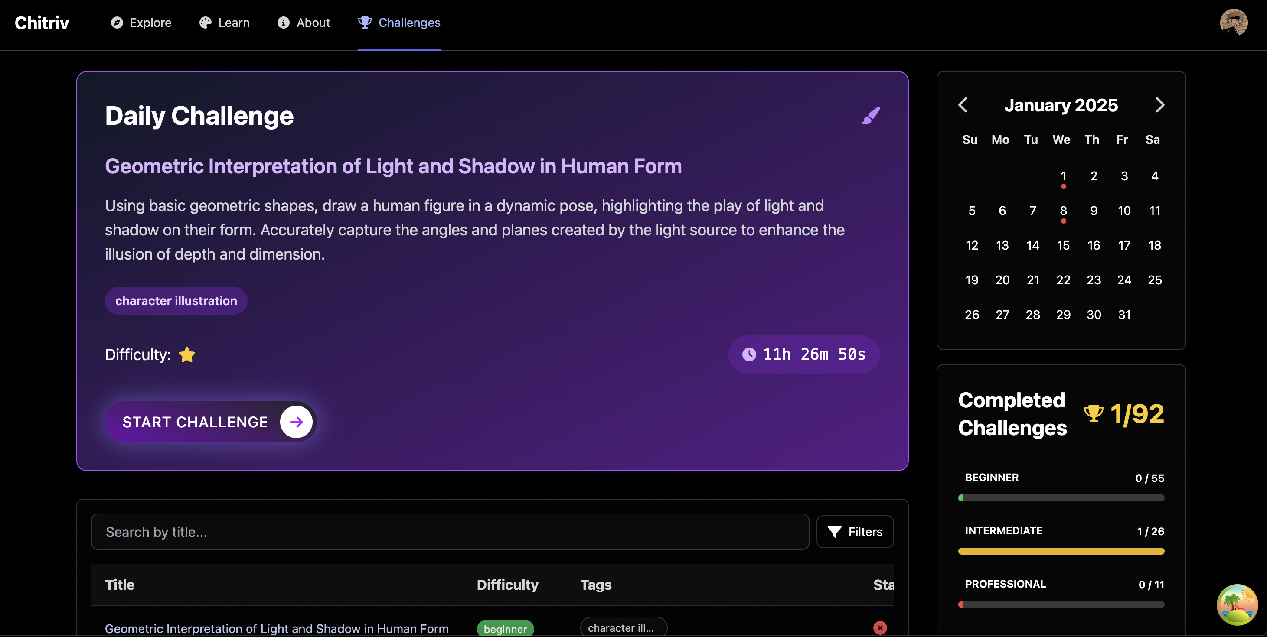Click the red status icon in first table row
Screen dimensions: 1267x637
879,627
